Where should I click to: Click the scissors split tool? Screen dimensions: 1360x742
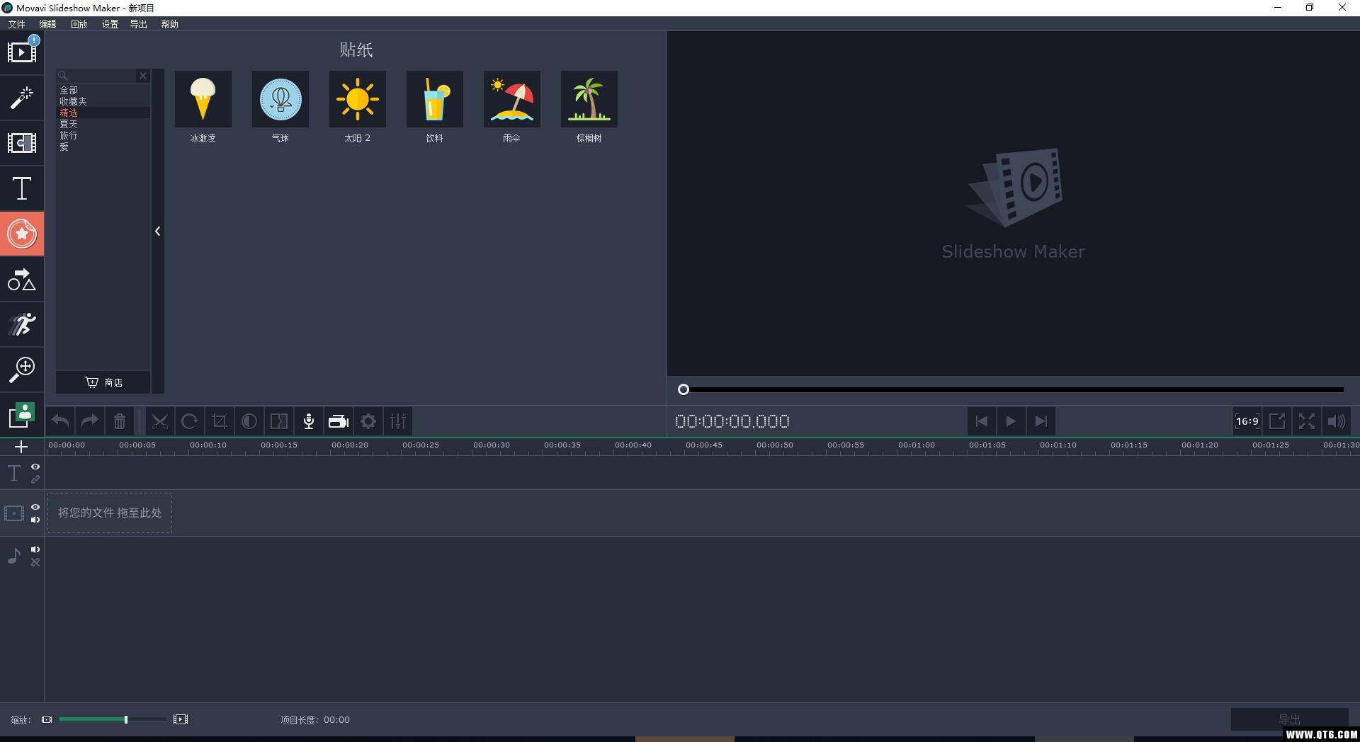coord(160,421)
